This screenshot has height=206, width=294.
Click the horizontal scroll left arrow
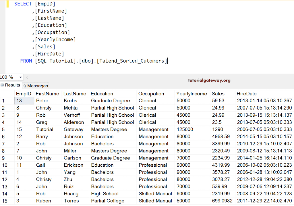point(27,77)
